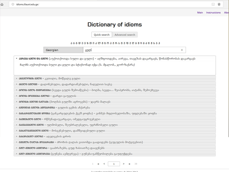
Task: Click the Georgian language selector
Action: click(63, 50)
